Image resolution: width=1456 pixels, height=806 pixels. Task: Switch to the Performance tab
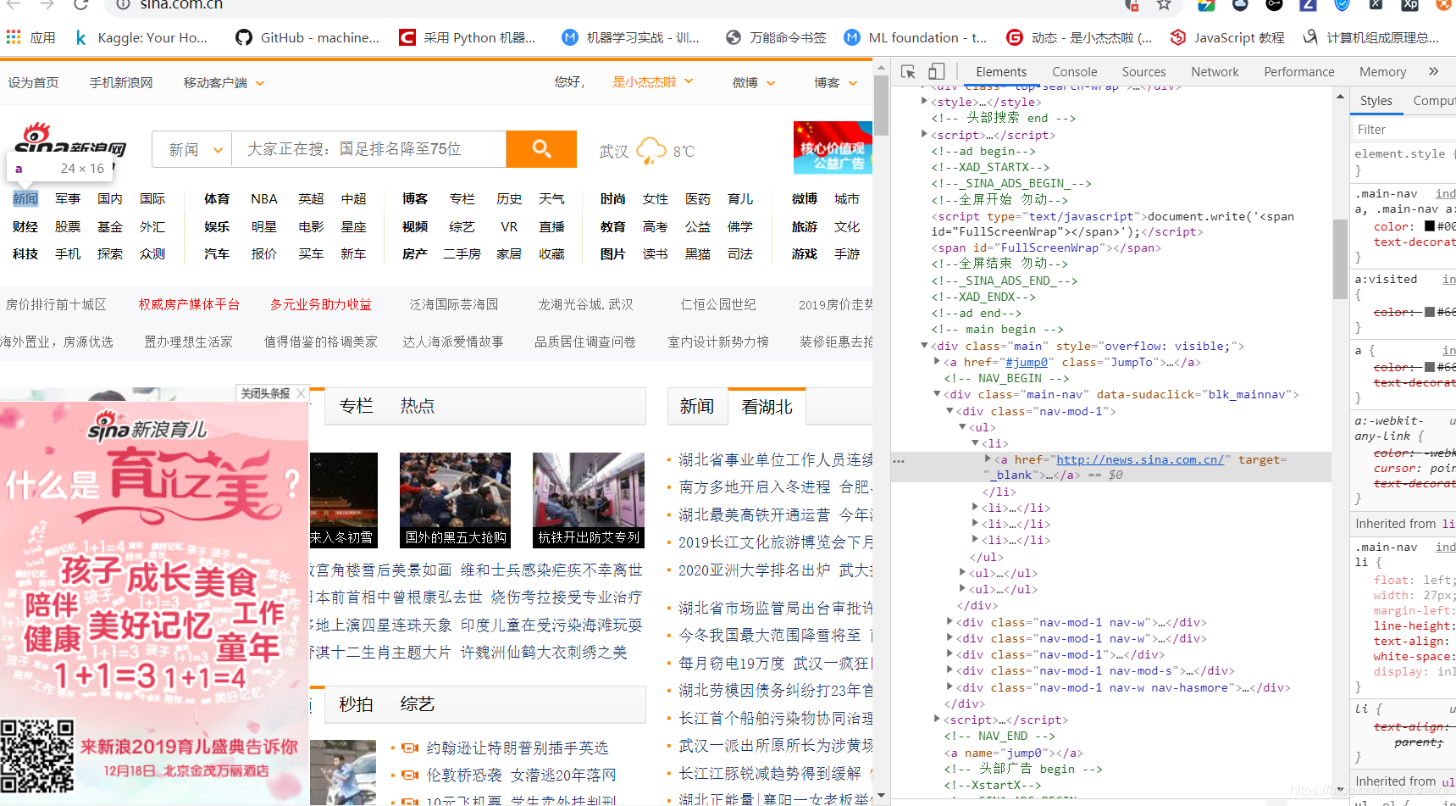[1298, 72]
